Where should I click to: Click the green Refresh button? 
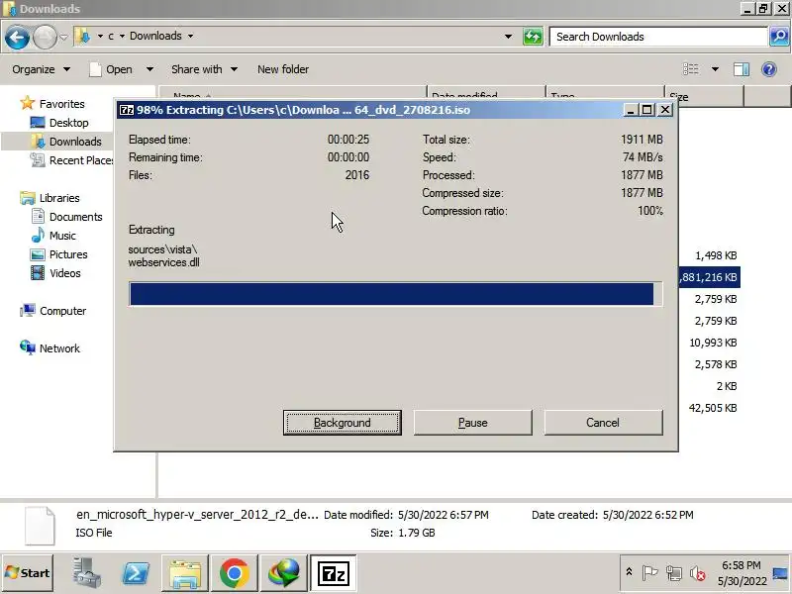(533, 37)
